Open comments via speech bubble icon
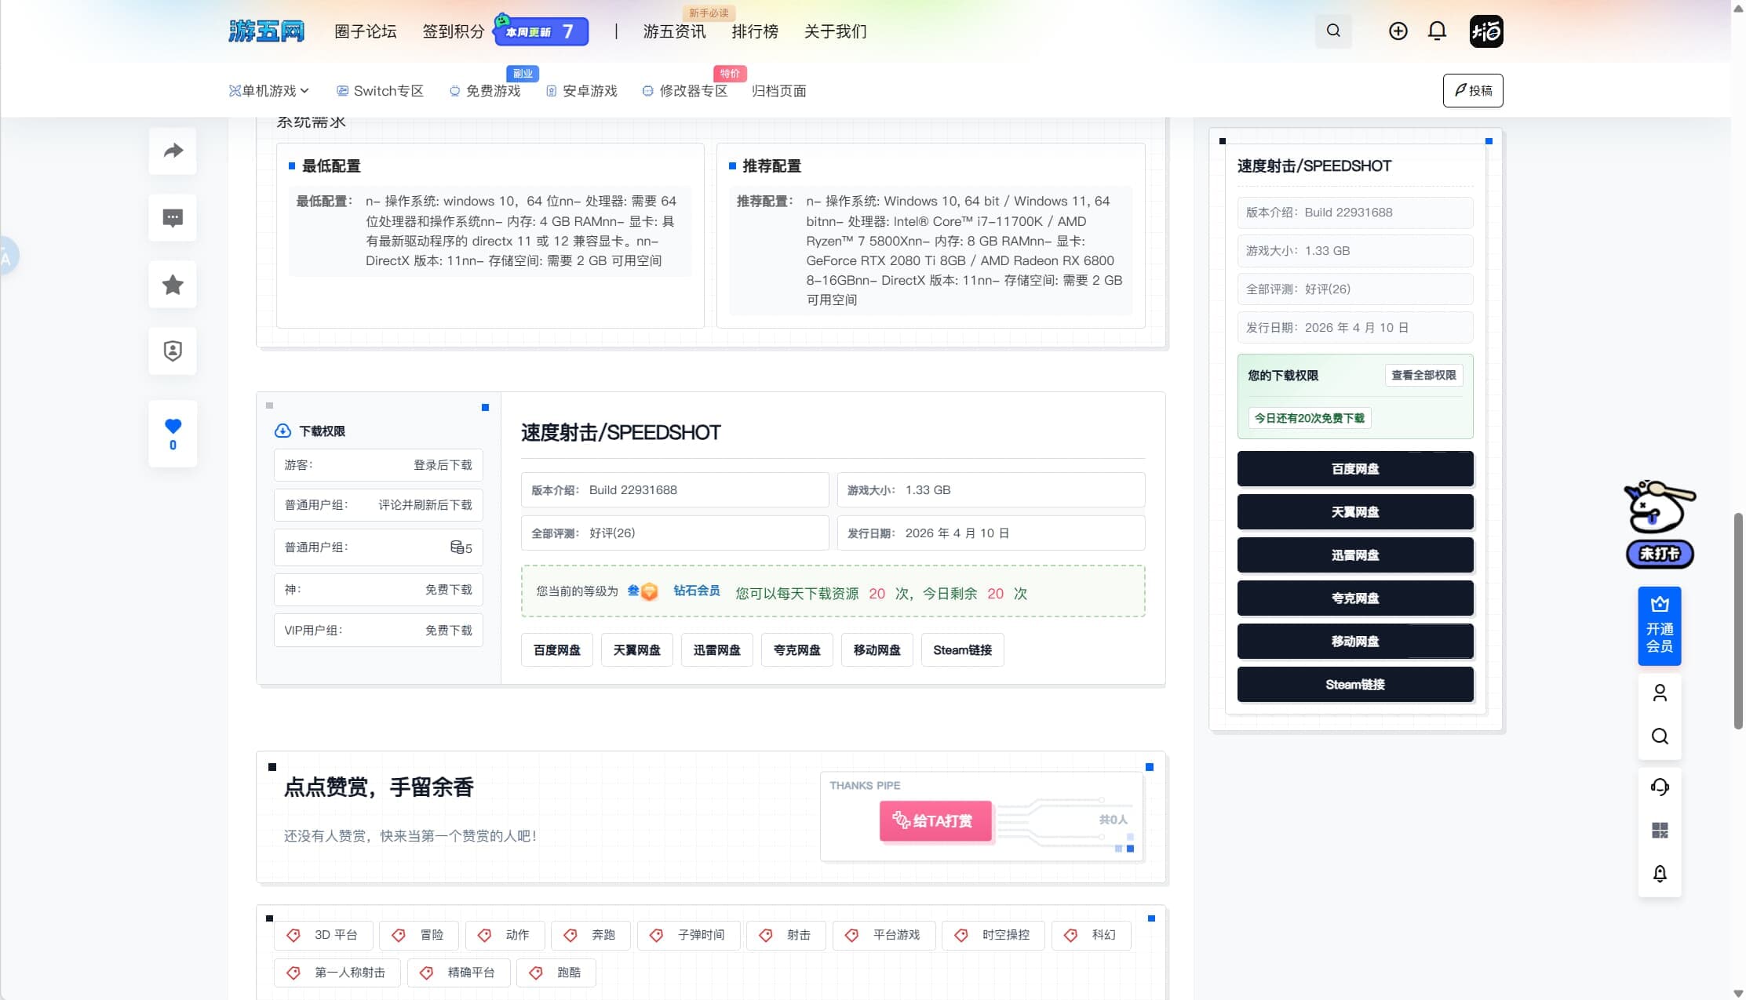The height and width of the screenshot is (1000, 1746). pos(173,217)
